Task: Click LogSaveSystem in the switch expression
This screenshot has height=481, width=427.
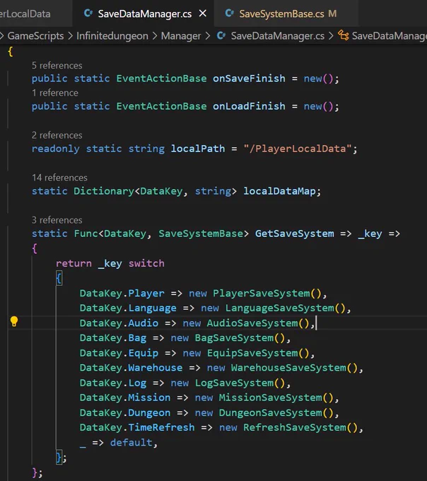Action: point(234,383)
